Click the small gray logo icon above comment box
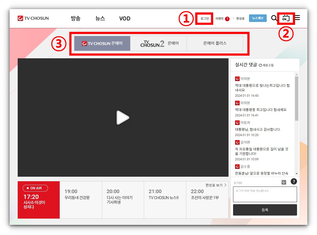 284,182
